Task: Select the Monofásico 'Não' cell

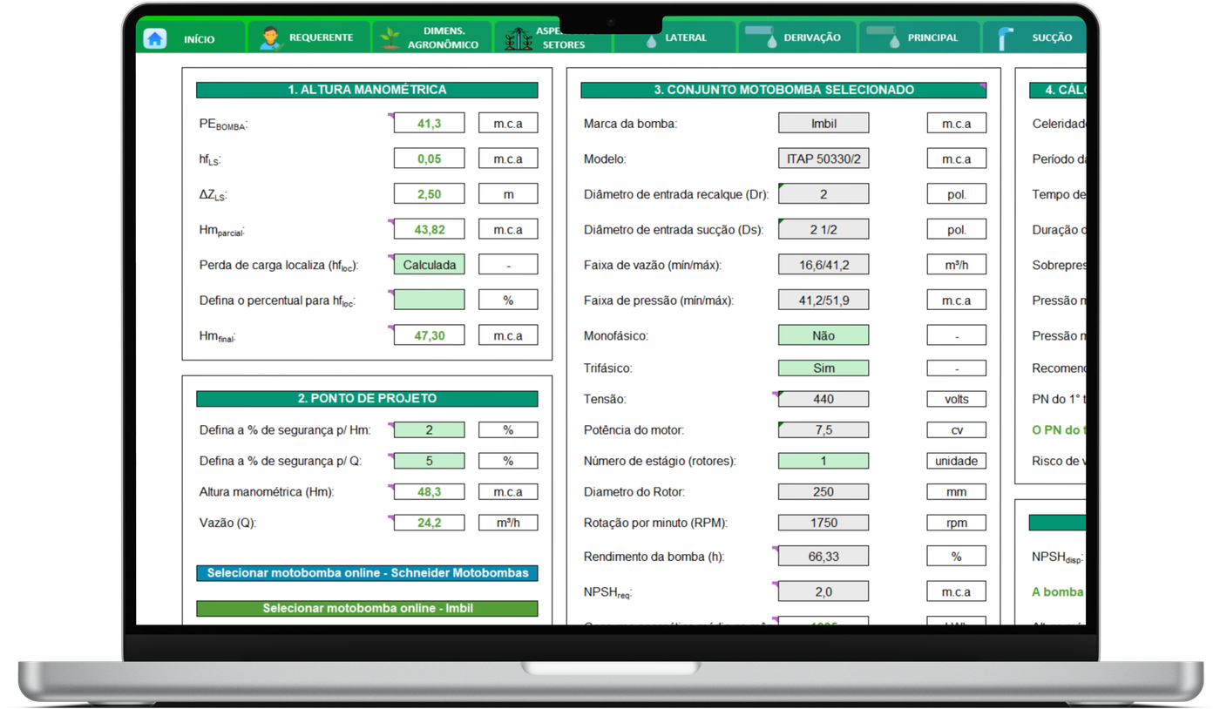Action: point(823,335)
